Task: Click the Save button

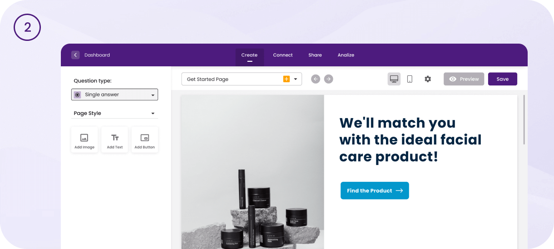Action: [x=503, y=79]
